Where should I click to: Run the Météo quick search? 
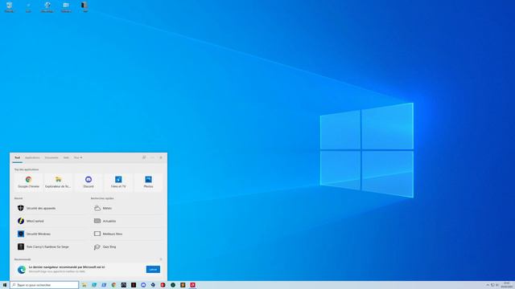click(127, 208)
